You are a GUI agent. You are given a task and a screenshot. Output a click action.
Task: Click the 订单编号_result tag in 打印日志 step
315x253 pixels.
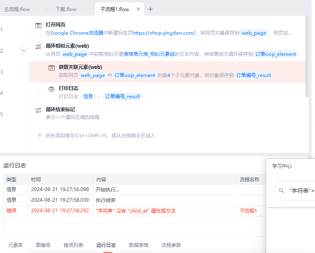coord(122,97)
